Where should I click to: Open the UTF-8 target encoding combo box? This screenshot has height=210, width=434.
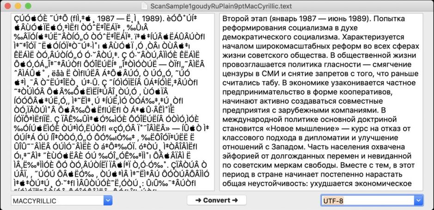(x=367, y=201)
